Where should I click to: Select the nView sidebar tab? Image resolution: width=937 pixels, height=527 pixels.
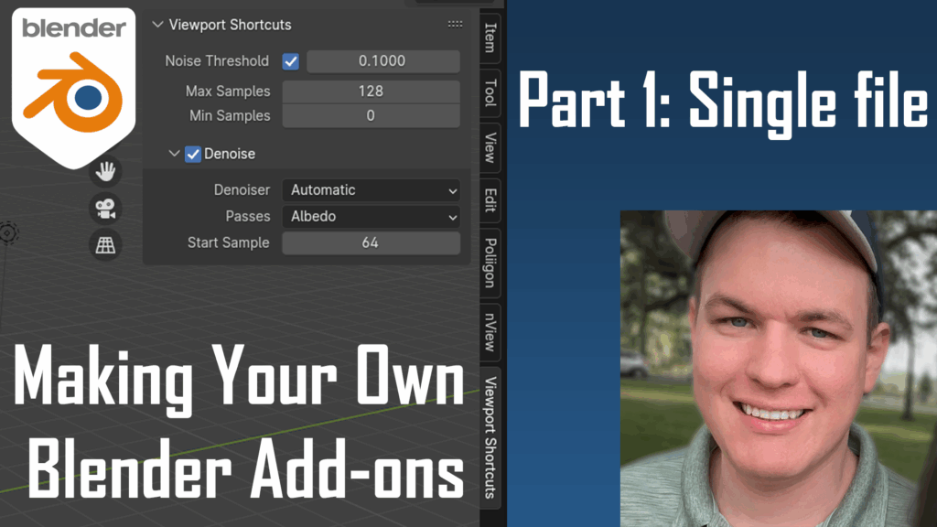490,332
